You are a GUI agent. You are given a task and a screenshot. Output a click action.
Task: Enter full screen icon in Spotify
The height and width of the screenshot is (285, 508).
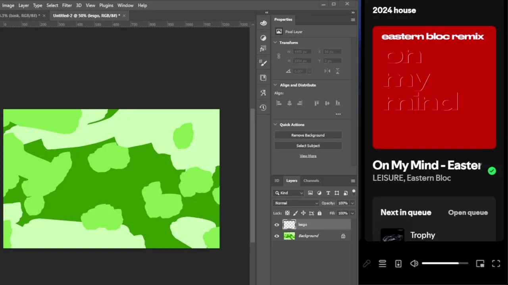496,264
